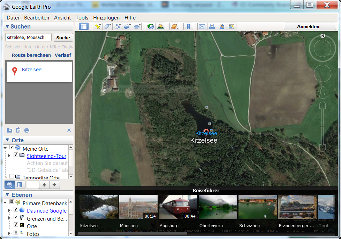The height and width of the screenshot is (239, 341).
Task: Check Temporäre Orte checkbox
Action: pyautogui.click(x=12, y=176)
